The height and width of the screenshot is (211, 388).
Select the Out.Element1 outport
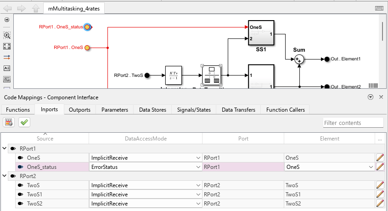tap(327, 59)
